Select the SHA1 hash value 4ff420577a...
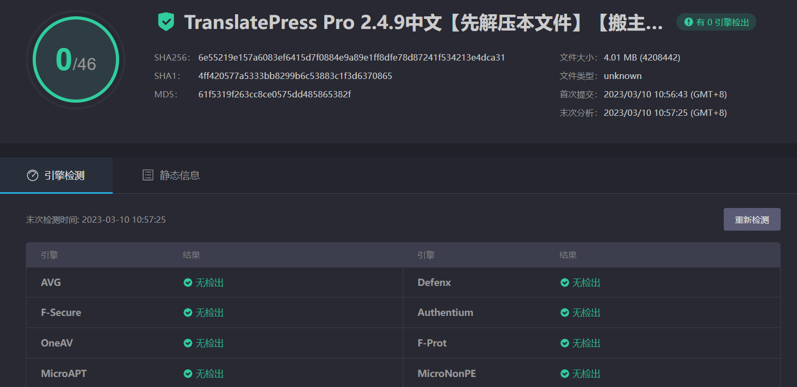 click(x=295, y=76)
